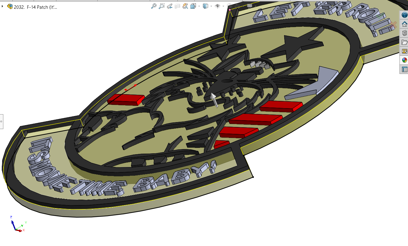
Task: Click the Zoom to Fit icon
Action: 154,6
